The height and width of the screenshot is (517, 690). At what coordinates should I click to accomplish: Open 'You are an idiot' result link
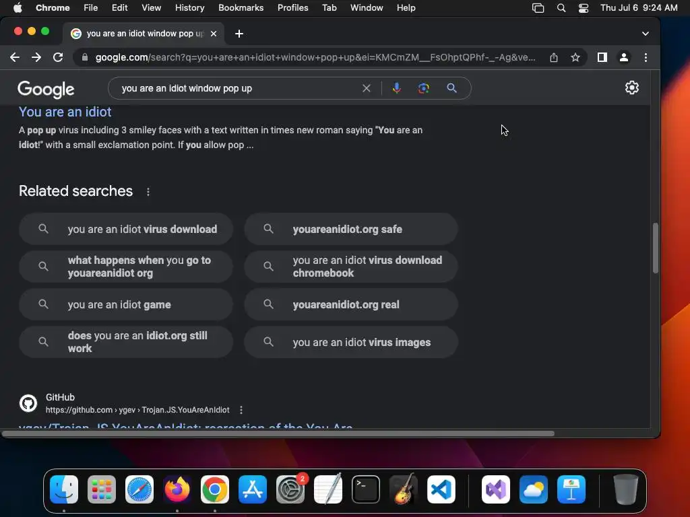pyautogui.click(x=65, y=112)
